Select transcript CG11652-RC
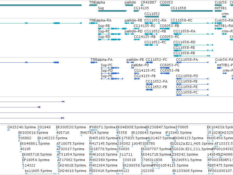This screenshot has width=233, height=175. [x=155, y=42]
